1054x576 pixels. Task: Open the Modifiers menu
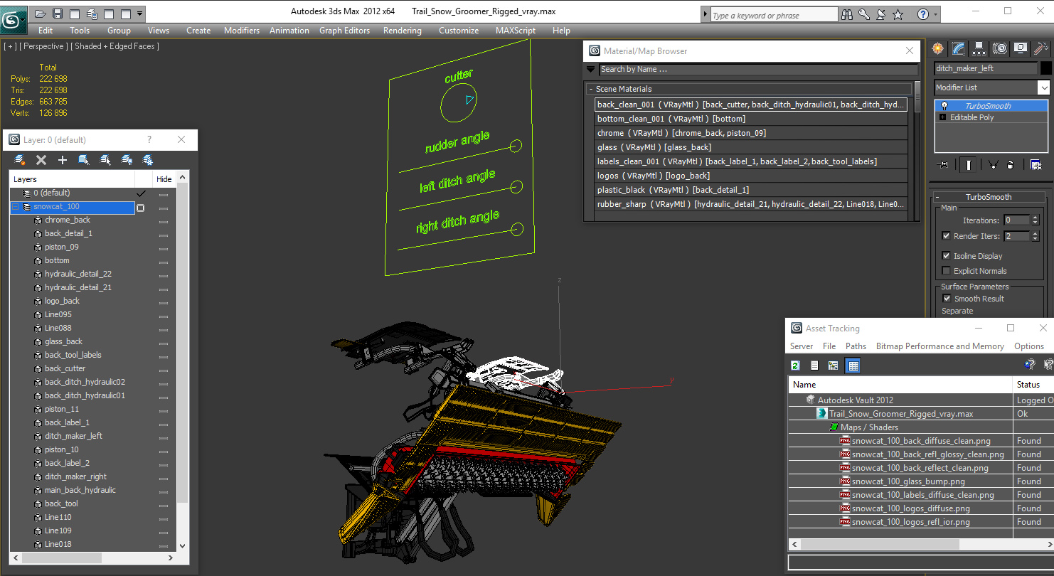pyautogui.click(x=242, y=31)
